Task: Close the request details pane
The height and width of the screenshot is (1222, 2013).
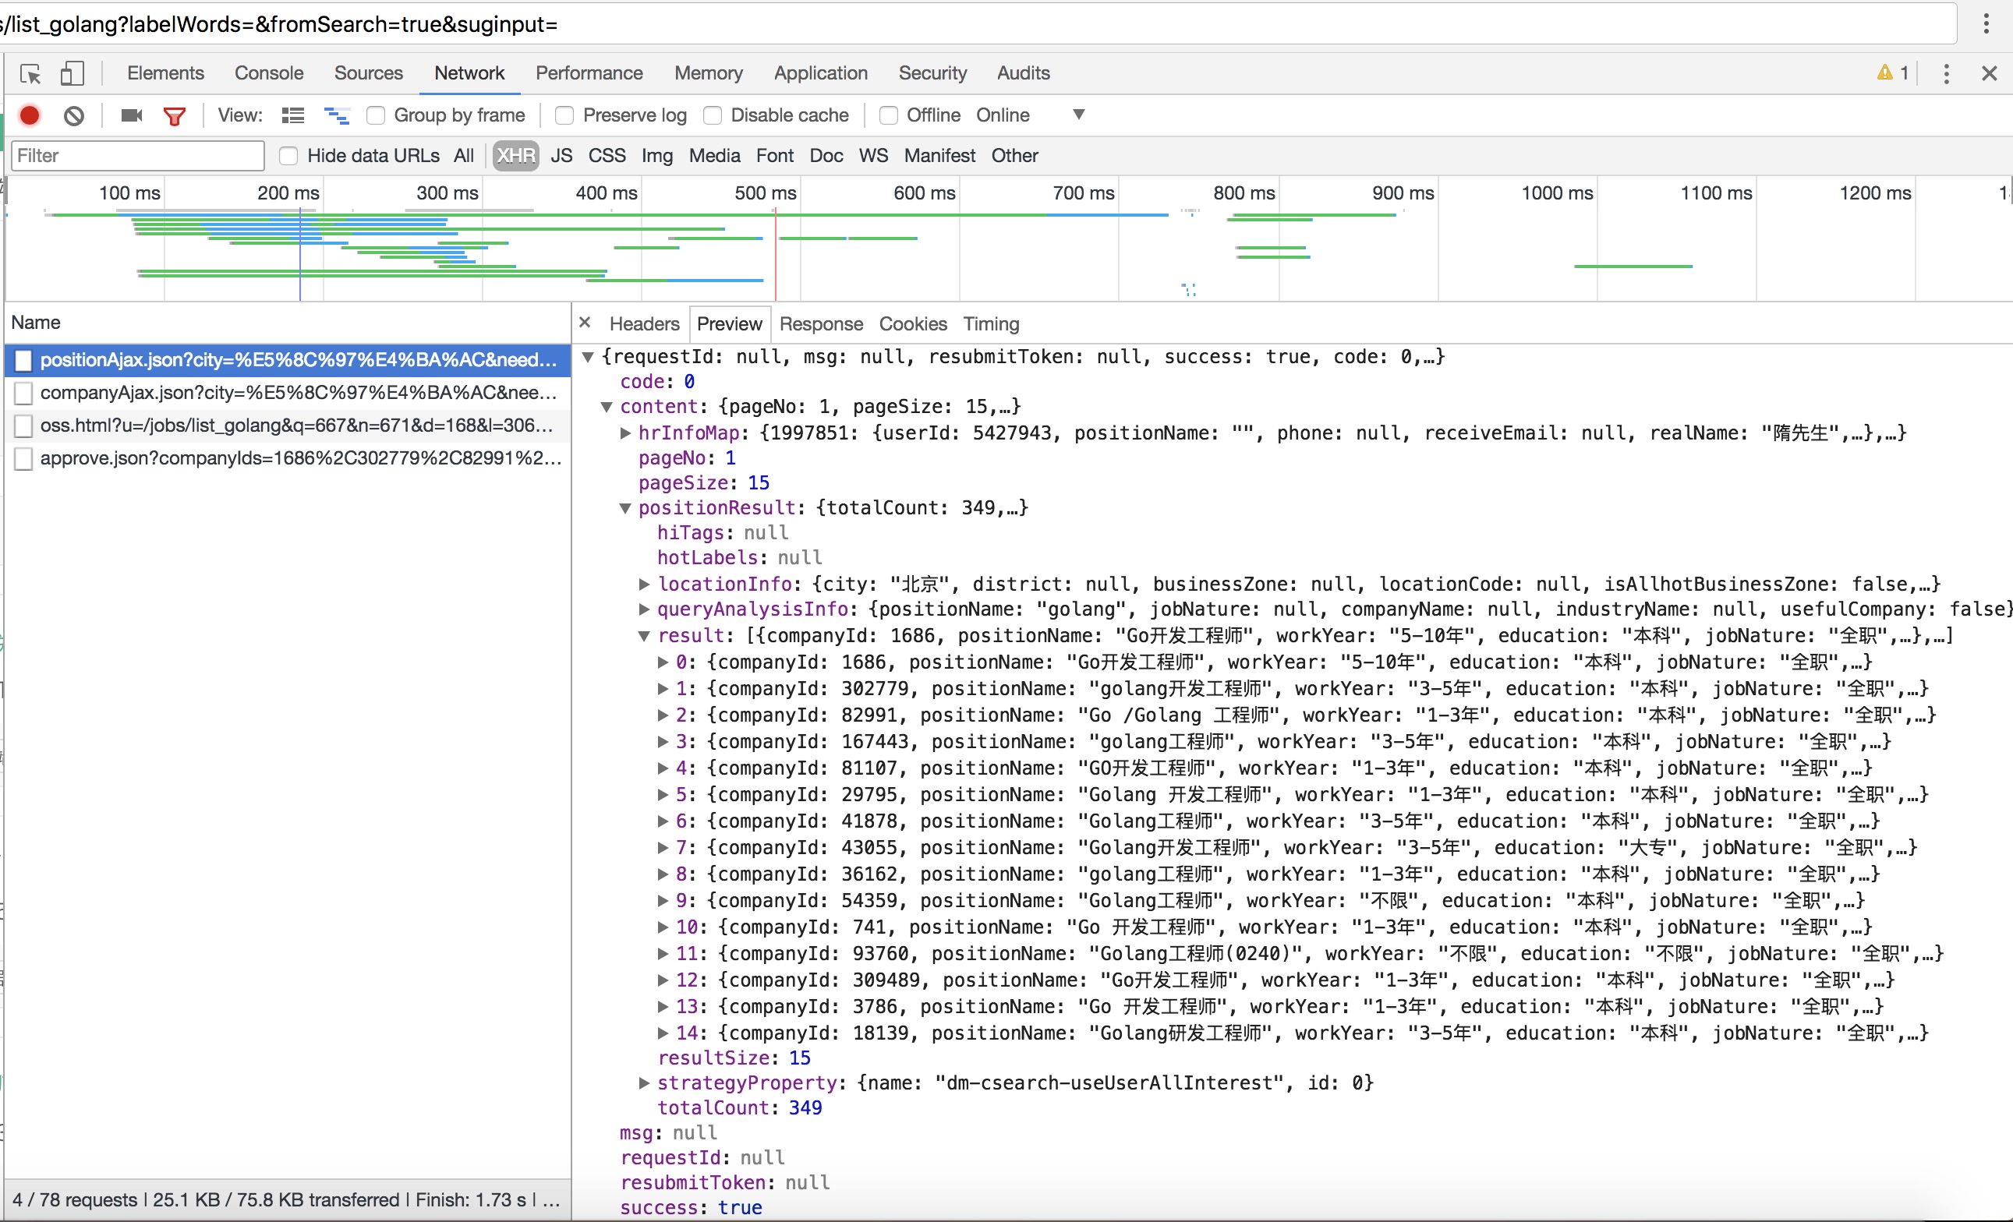Action: (x=585, y=323)
